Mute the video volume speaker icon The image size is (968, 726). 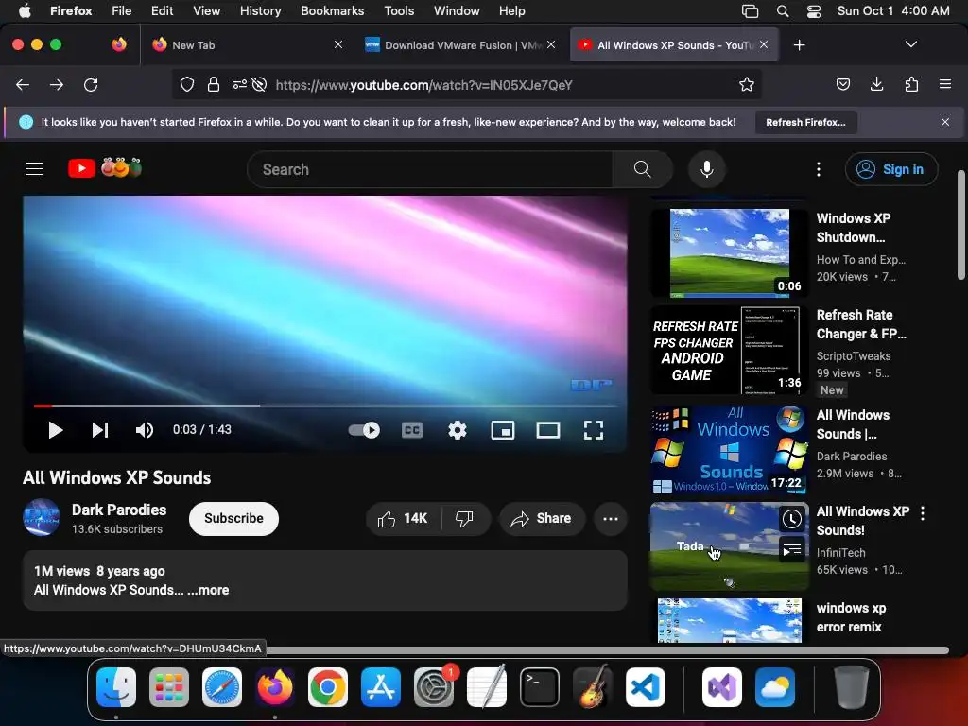point(145,430)
